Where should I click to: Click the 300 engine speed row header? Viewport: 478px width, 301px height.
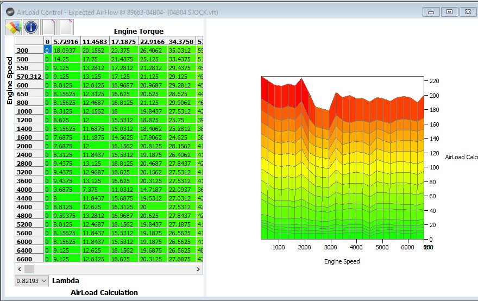tap(29, 51)
